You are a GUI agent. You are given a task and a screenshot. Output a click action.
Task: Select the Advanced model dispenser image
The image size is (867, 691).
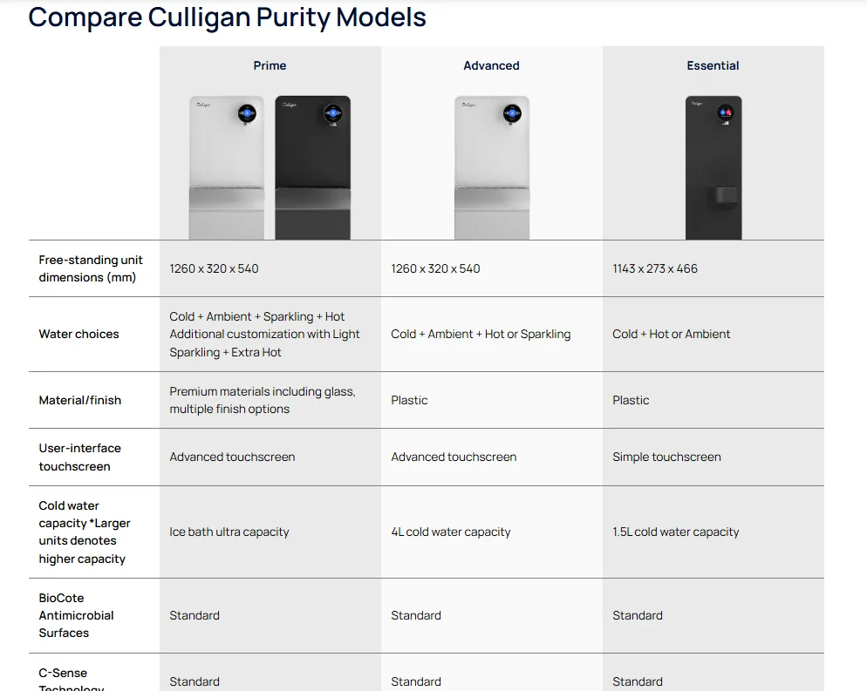pyautogui.click(x=491, y=167)
